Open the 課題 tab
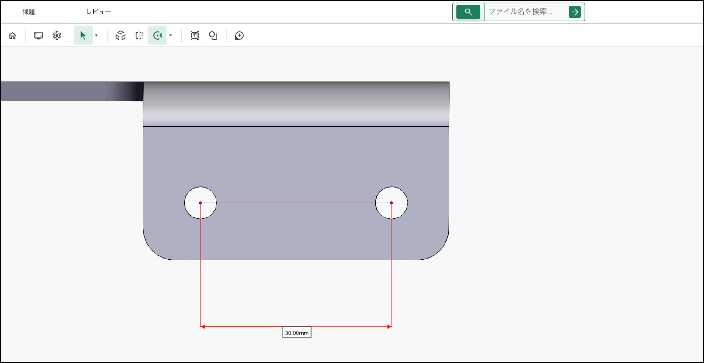This screenshot has height=363, width=704. point(29,12)
